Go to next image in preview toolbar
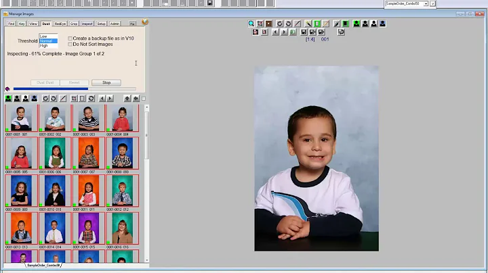 click(284, 32)
